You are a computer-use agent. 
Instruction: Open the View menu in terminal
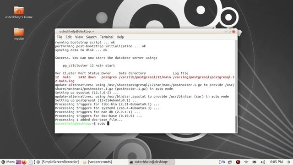[79, 37]
